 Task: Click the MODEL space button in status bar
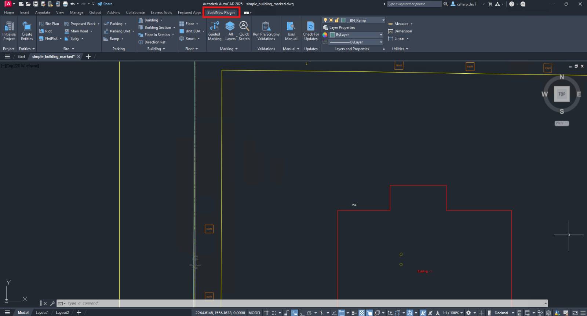(255, 313)
